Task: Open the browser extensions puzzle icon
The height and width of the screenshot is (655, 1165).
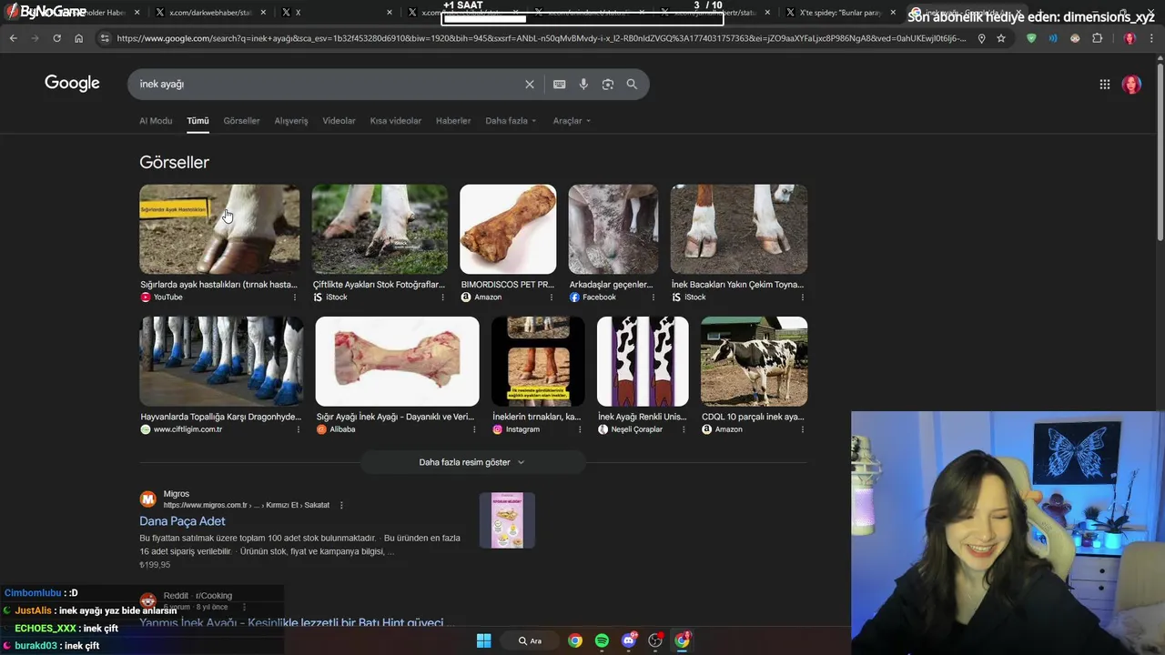Action: coord(1098,38)
